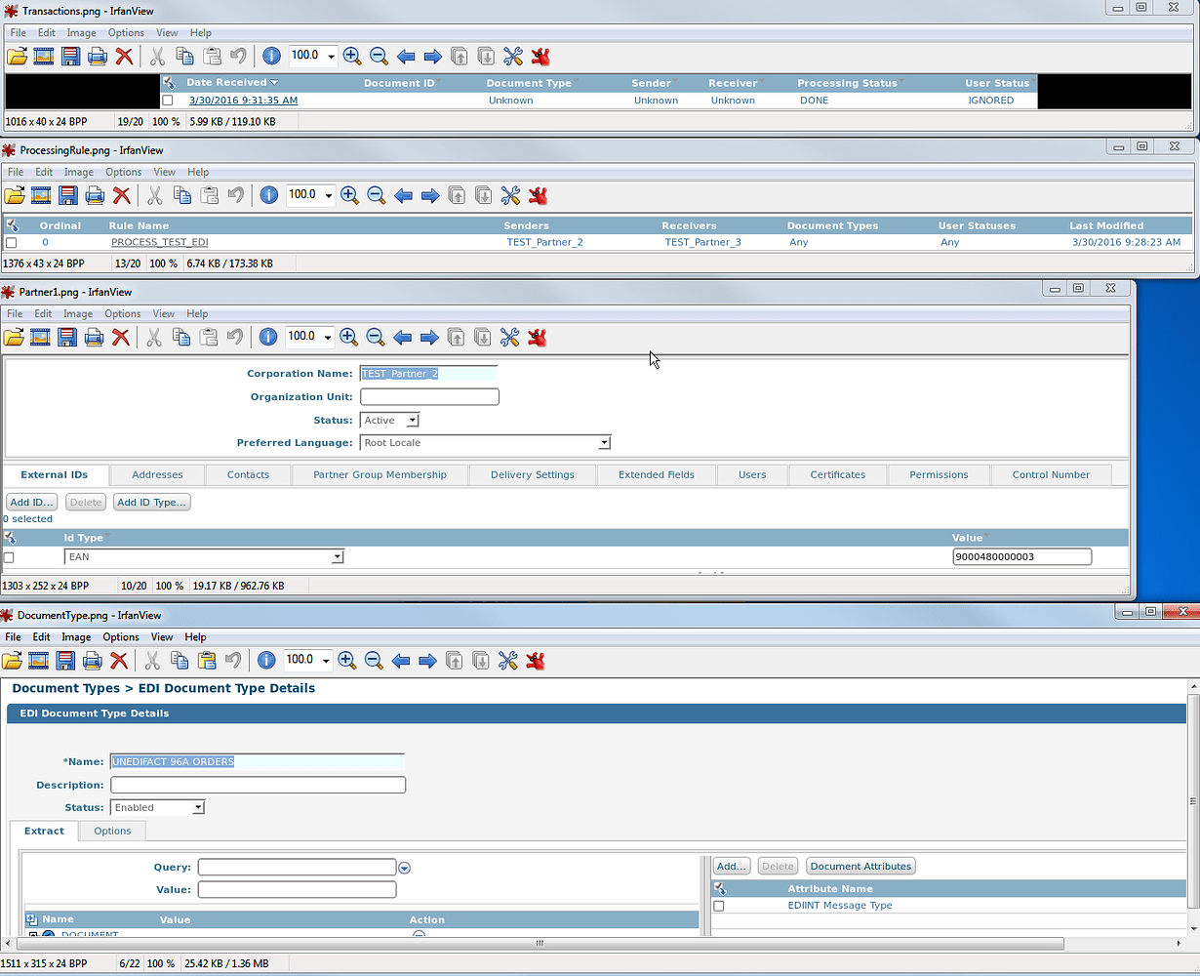This screenshot has height=976, width=1200.
Task: Previous page icon in Partner1.png window
Action: (x=456, y=338)
